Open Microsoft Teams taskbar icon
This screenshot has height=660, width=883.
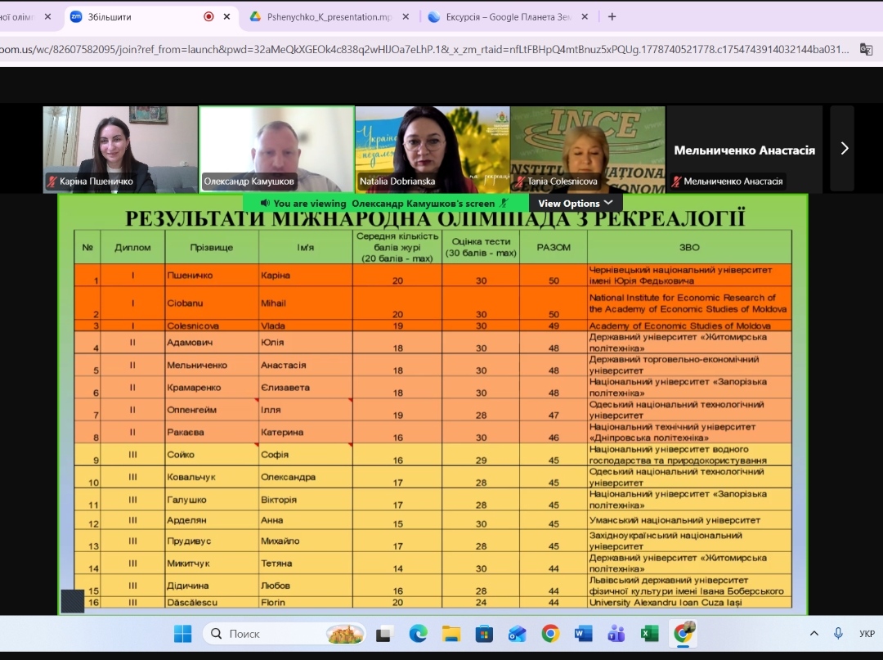(x=616, y=634)
